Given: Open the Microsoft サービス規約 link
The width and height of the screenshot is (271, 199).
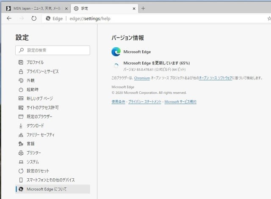Looking at the screenshot, I should click(180, 101).
